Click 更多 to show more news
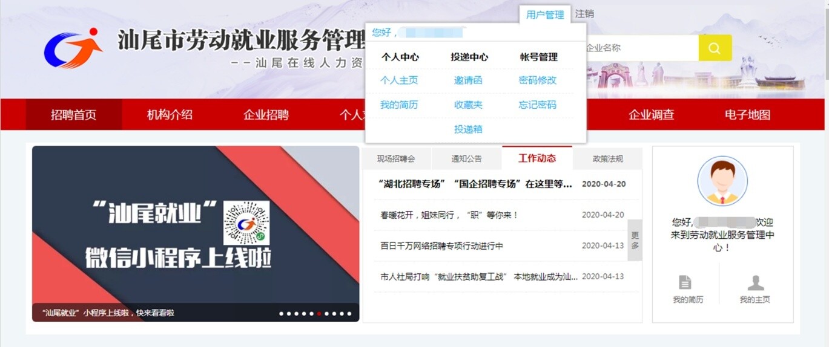This screenshot has height=347, width=829. point(635,240)
